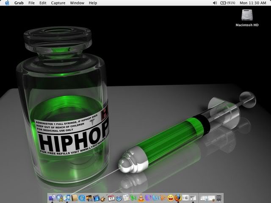Open the Apple menu

7,3
